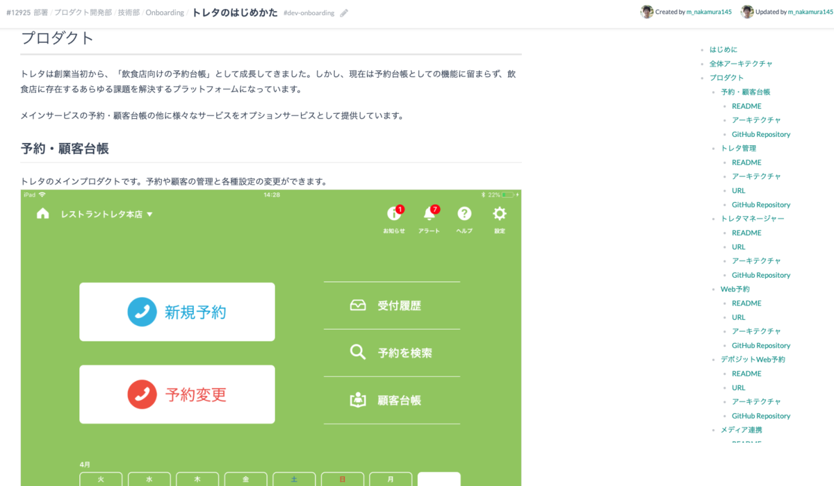This screenshot has height=486, width=834.
Task: Jump to トレタ管理 in the contents list
Action: click(738, 148)
